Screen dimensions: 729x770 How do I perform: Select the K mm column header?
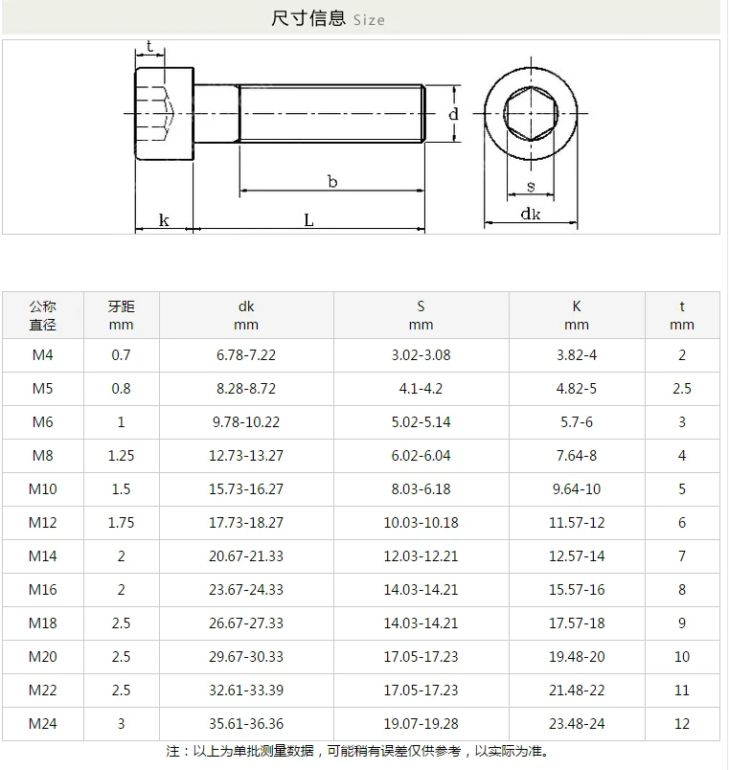[x=577, y=315]
